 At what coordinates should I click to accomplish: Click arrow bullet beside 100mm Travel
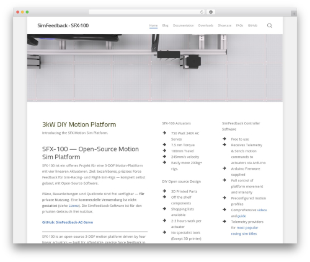(x=164, y=151)
